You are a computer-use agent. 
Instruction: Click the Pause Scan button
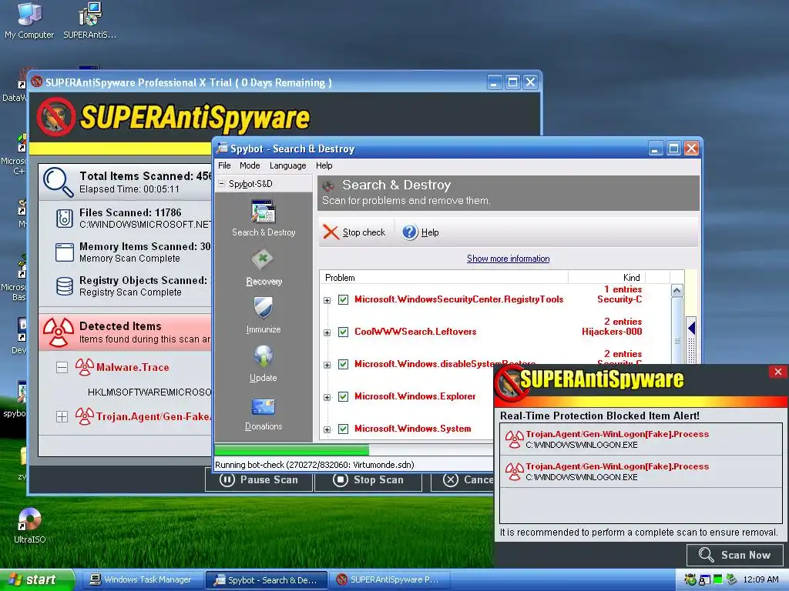[259, 479]
